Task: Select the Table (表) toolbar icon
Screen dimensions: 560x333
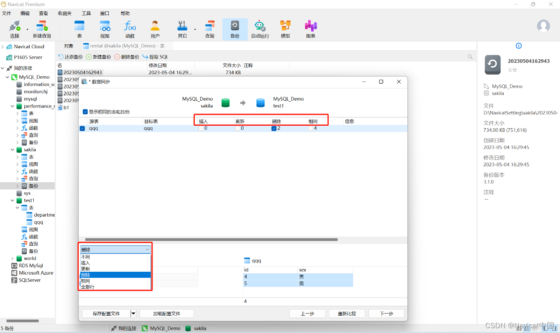Action: click(80, 30)
